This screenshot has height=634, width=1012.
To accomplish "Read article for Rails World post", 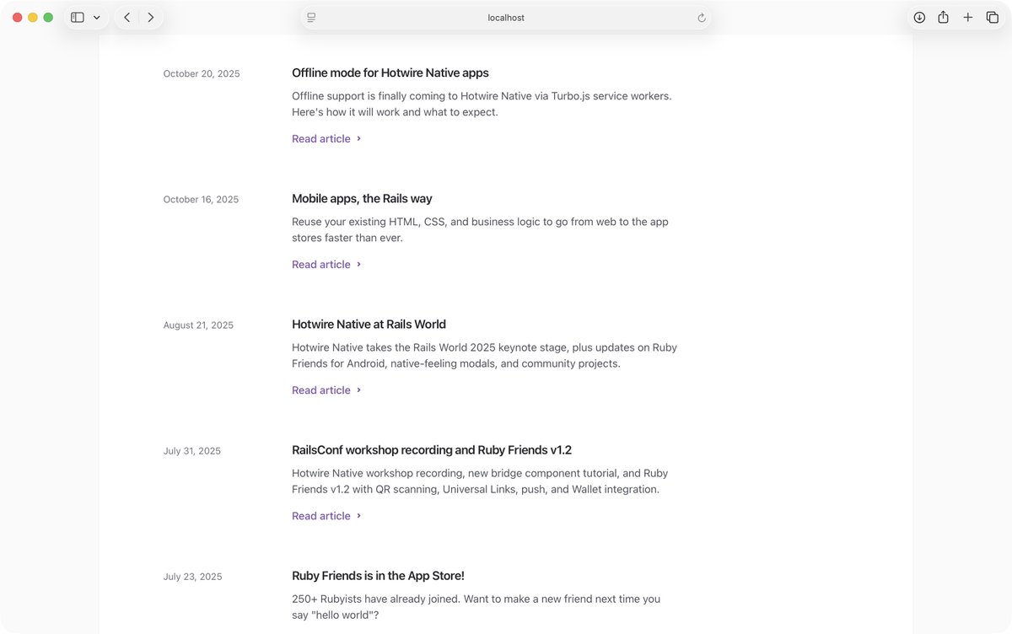I will pyautogui.click(x=321, y=390).
